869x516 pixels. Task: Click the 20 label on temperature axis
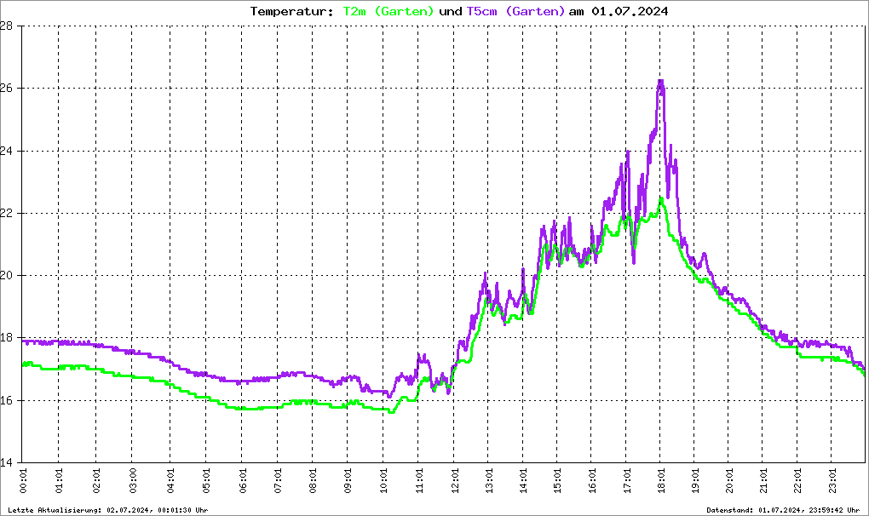[x=7, y=275]
